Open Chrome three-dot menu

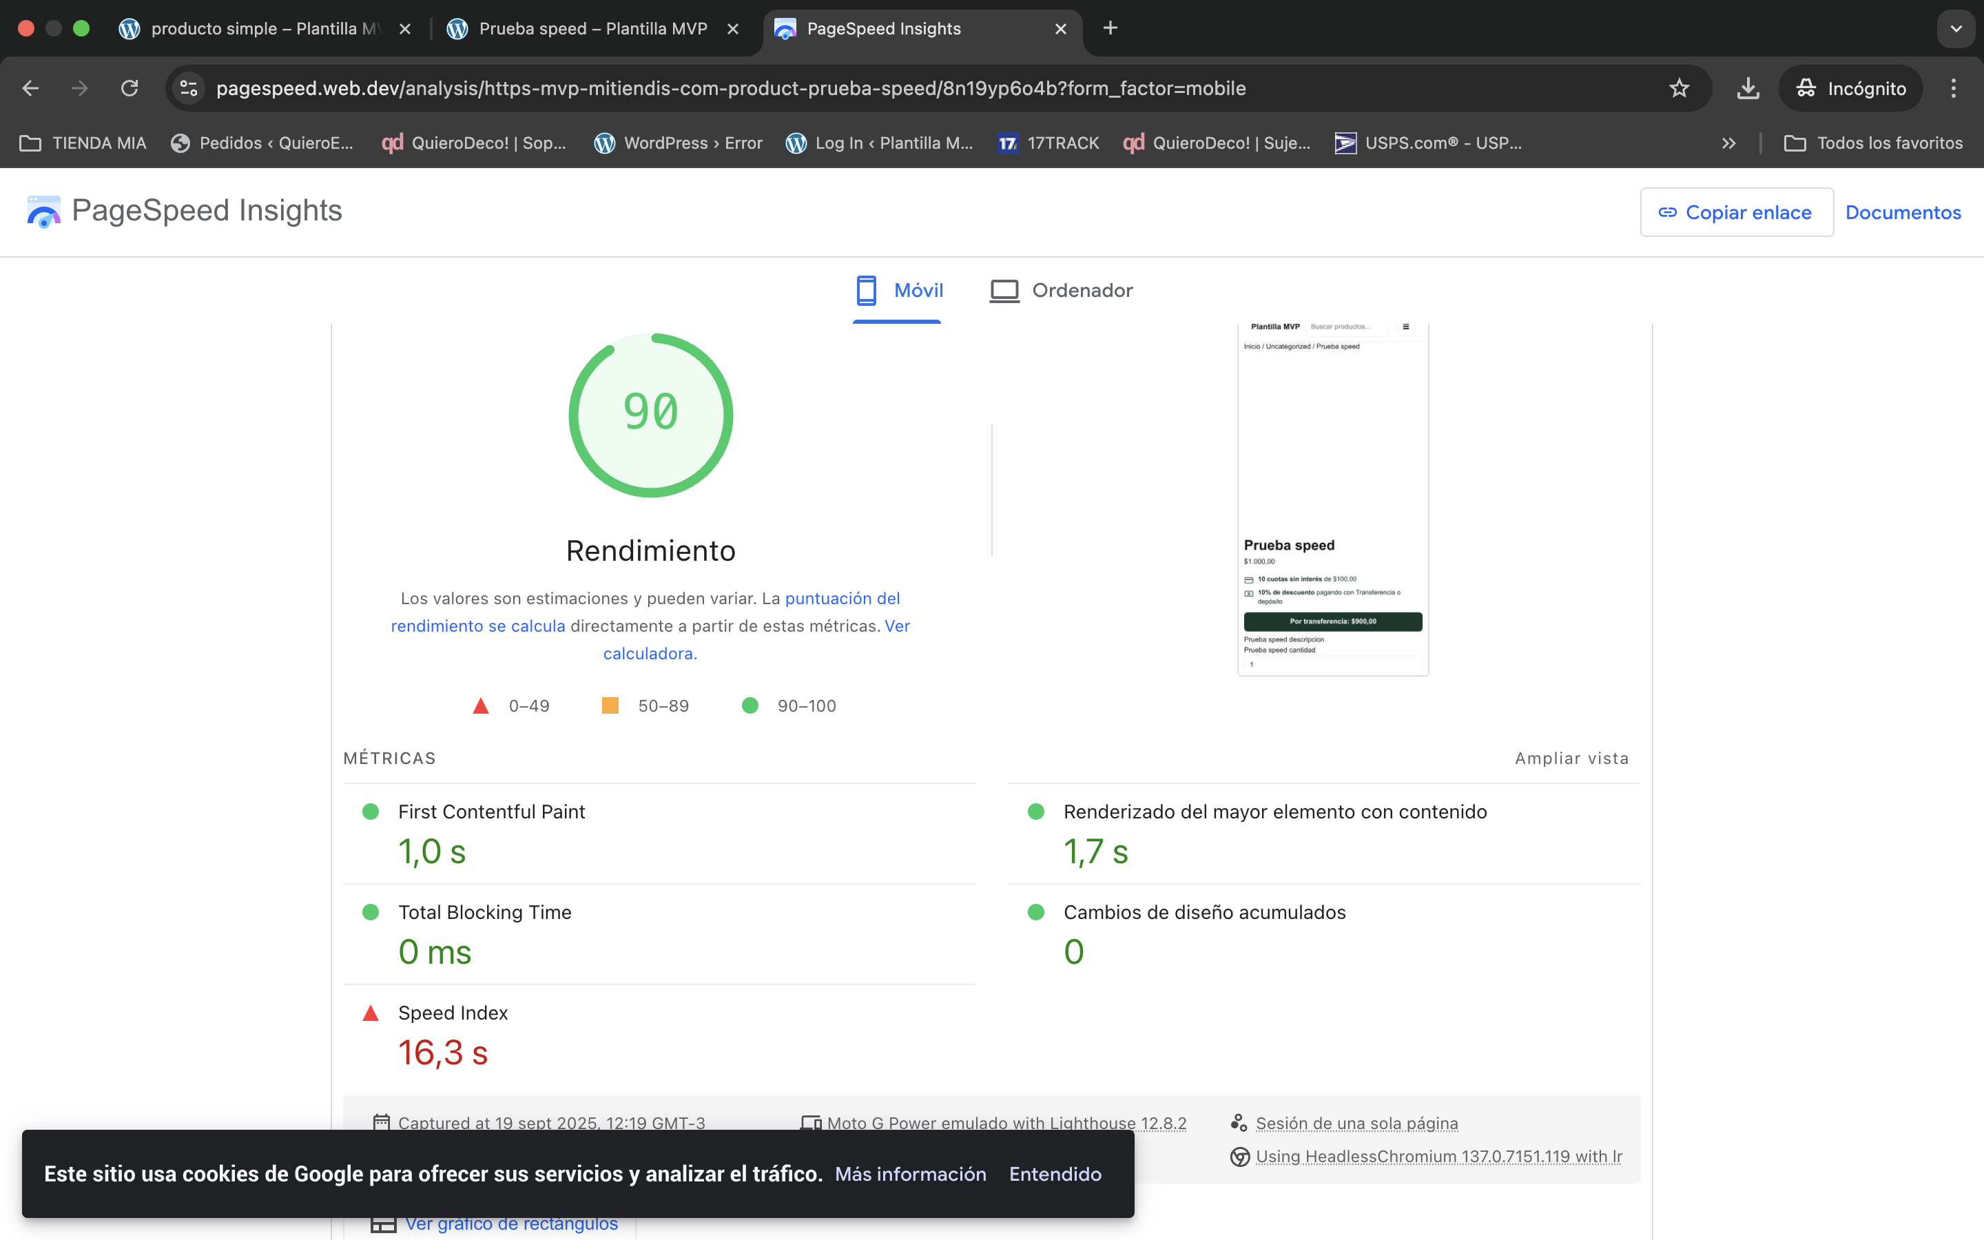pos(1953,89)
